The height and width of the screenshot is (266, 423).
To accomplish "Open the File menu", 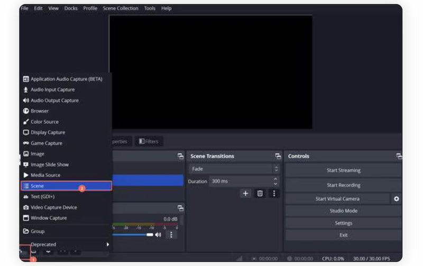I will pos(24,8).
